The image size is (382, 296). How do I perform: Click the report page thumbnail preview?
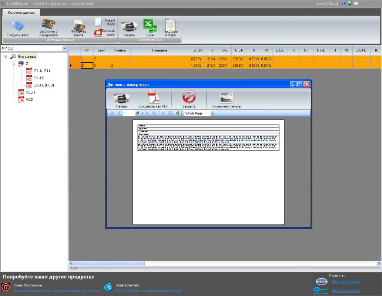208,172
